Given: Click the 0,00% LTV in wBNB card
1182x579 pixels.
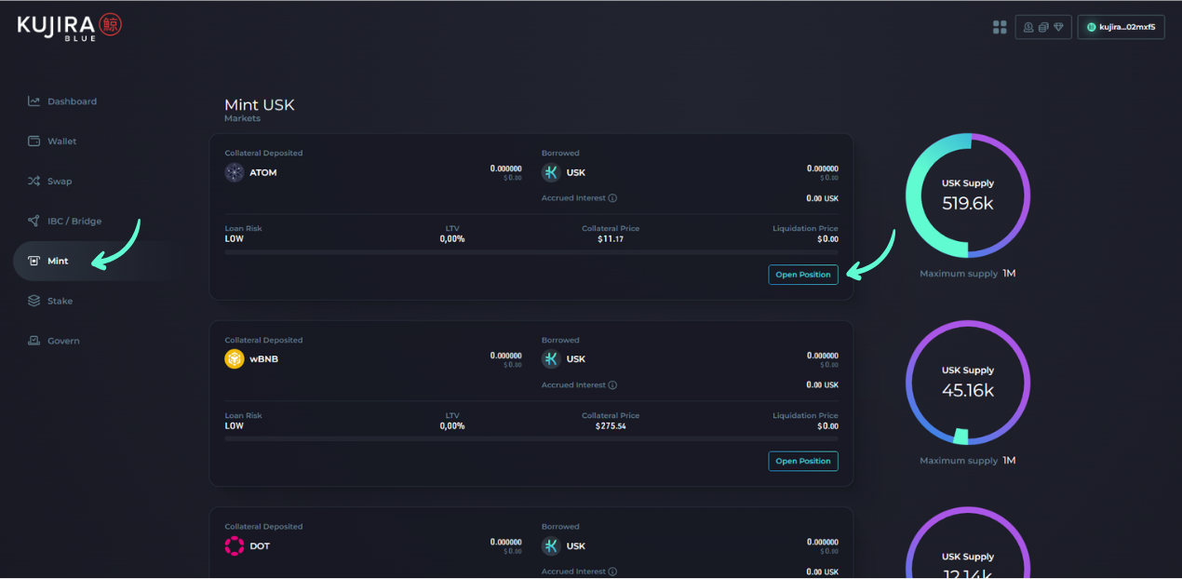Looking at the screenshot, I should point(452,426).
